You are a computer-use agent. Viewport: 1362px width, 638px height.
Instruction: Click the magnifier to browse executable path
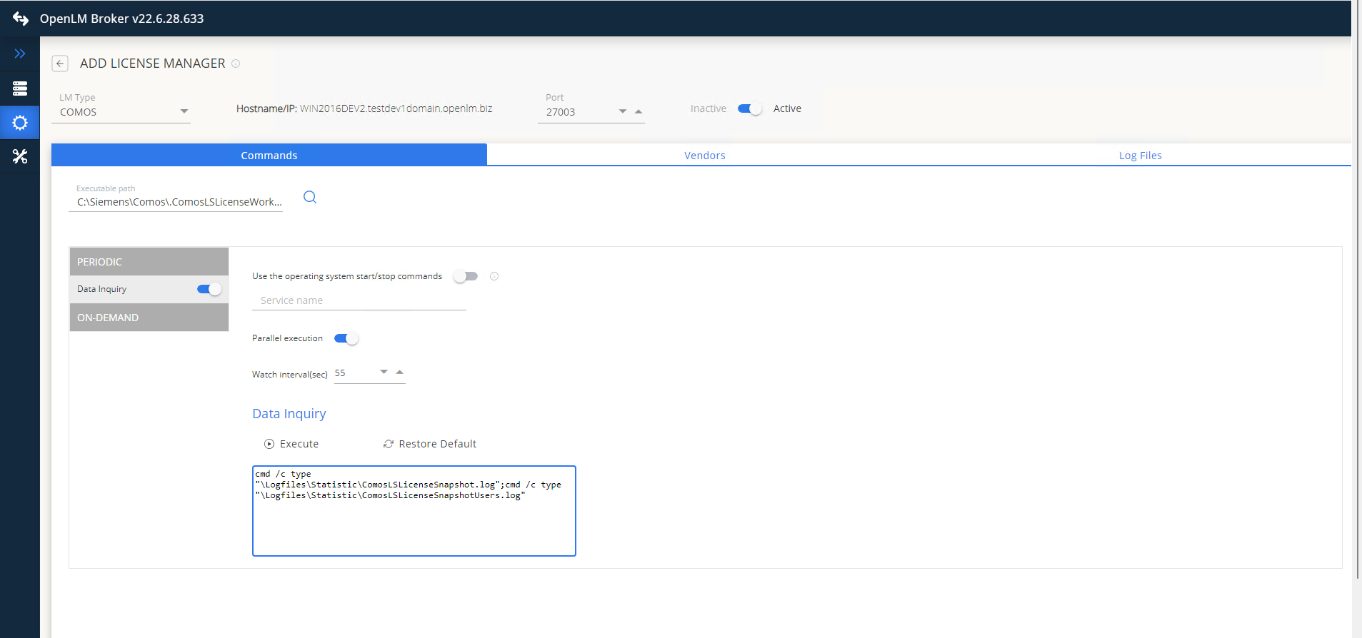click(310, 198)
